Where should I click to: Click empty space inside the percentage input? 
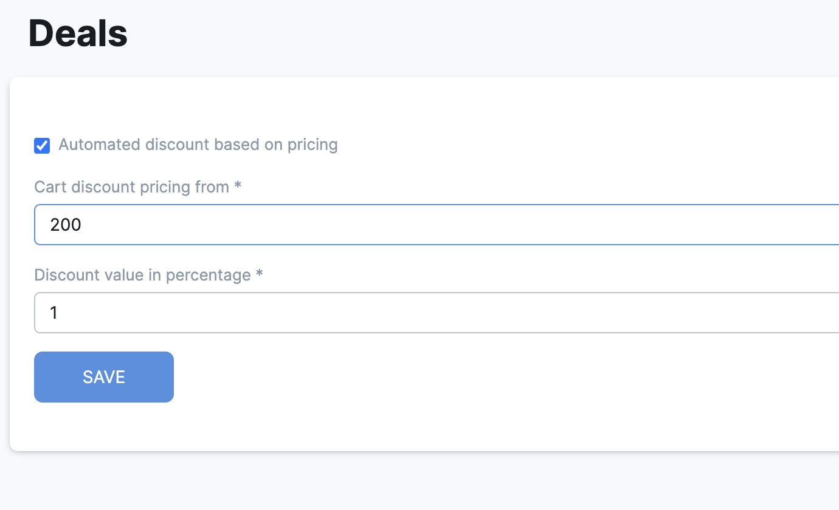pyautogui.click(x=486, y=313)
